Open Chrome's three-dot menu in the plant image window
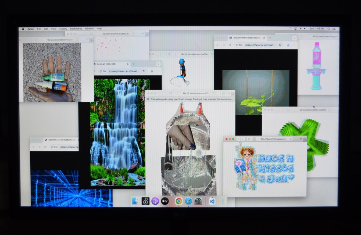 coord(294,45)
